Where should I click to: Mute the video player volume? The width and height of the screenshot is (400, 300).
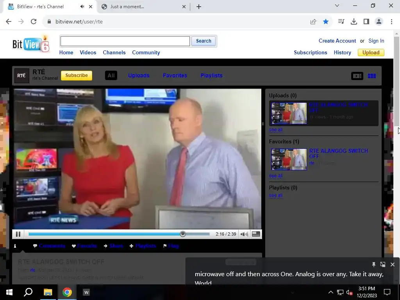(244, 234)
